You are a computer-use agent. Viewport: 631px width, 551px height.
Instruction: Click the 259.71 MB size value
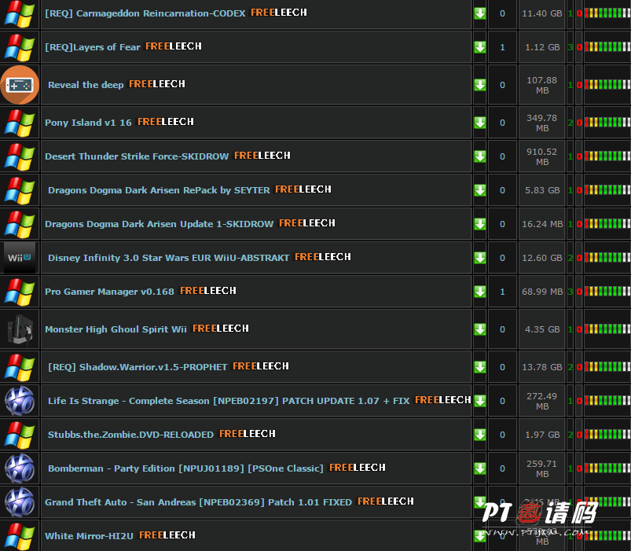[541, 468]
